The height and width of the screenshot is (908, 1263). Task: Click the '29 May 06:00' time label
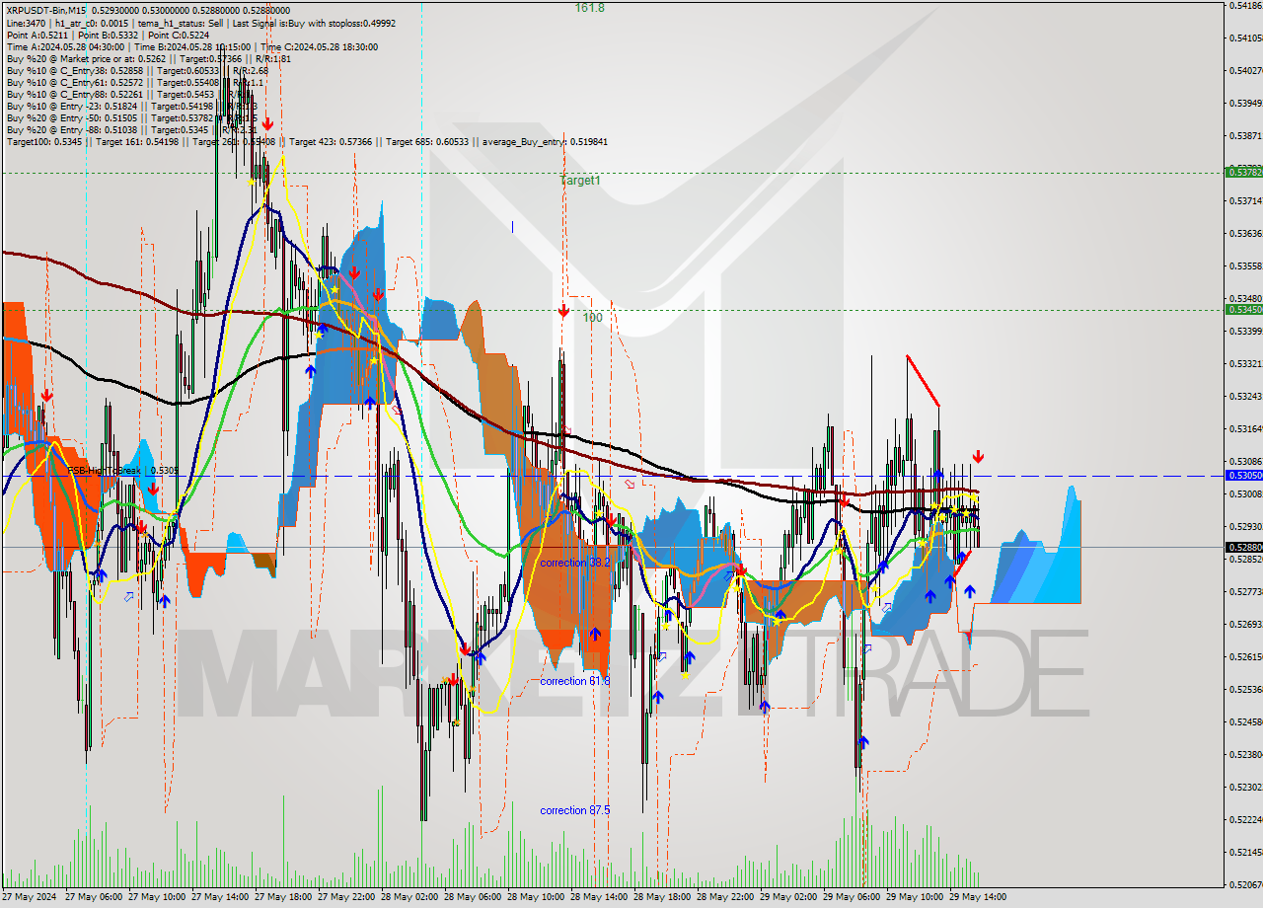(x=852, y=897)
